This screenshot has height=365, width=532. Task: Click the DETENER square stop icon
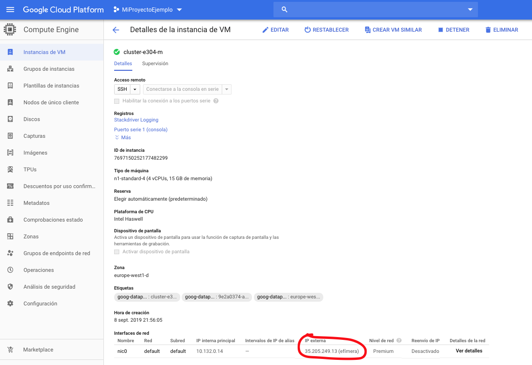(440, 30)
